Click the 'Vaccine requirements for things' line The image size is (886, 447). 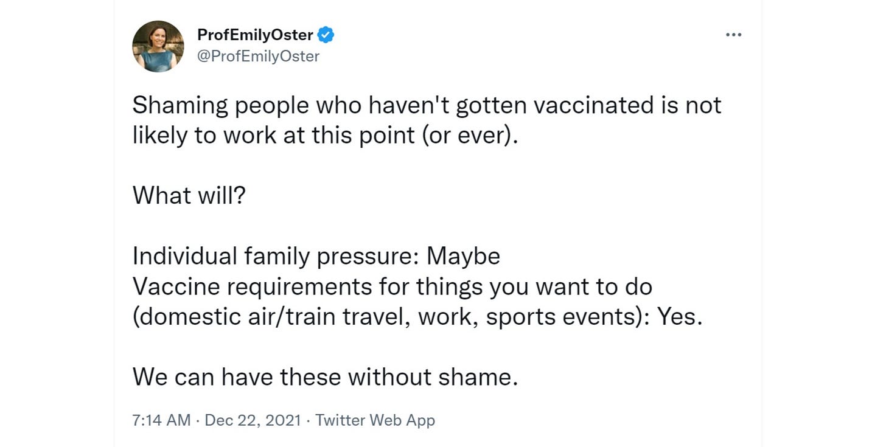click(x=392, y=286)
